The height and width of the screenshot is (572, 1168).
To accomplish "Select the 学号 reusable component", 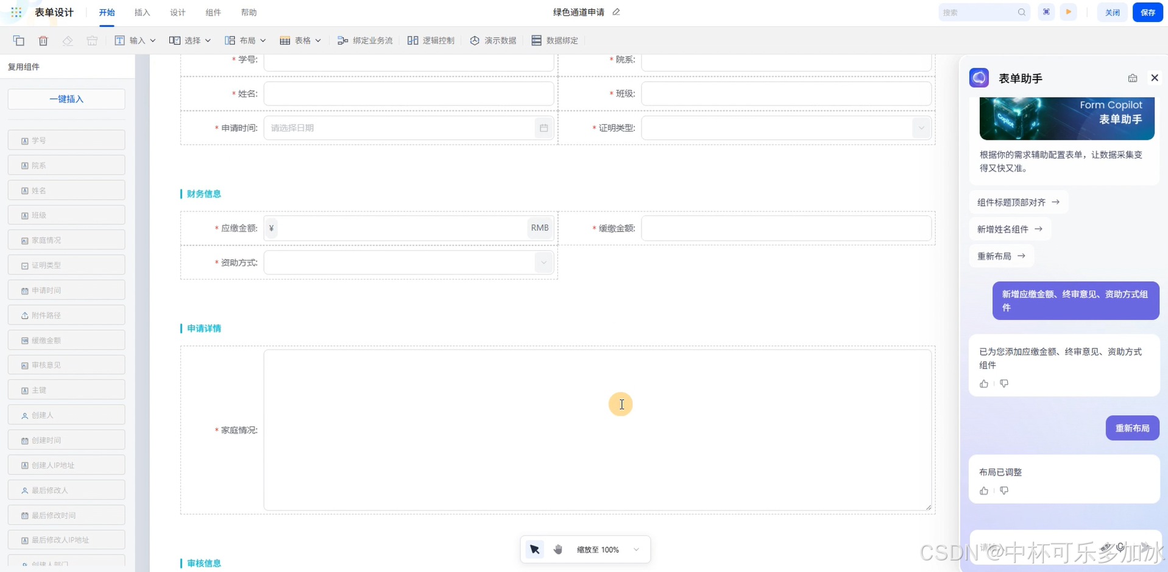I will pyautogui.click(x=66, y=140).
